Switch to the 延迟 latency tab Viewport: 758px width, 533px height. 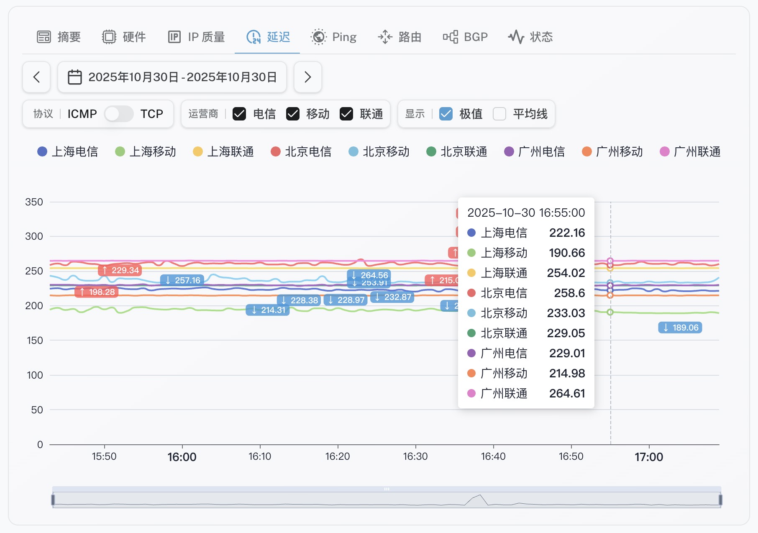coord(268,37)
